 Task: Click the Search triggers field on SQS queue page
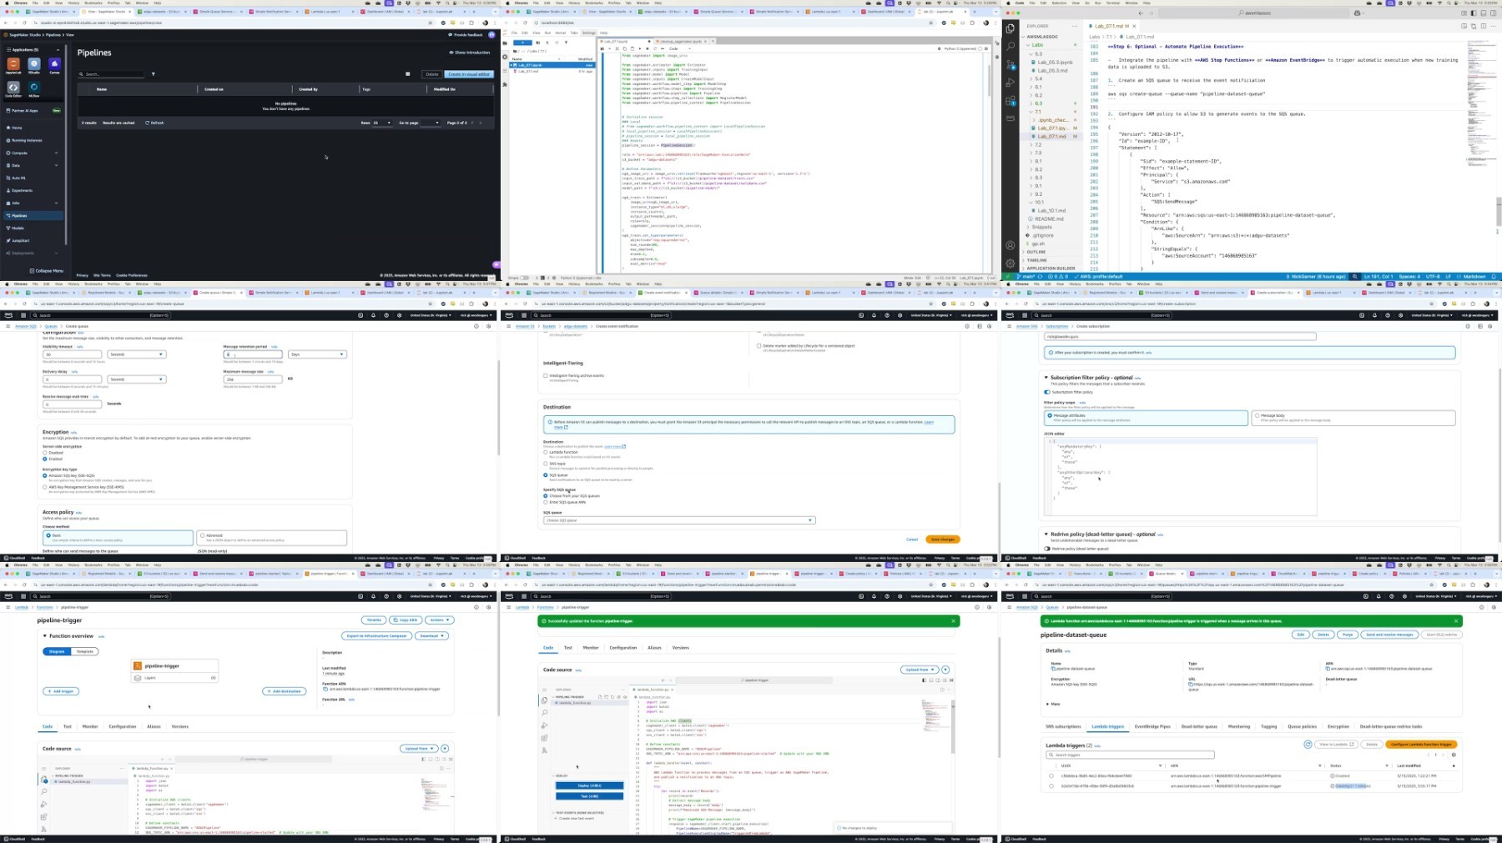click(x=1130, y=755)
